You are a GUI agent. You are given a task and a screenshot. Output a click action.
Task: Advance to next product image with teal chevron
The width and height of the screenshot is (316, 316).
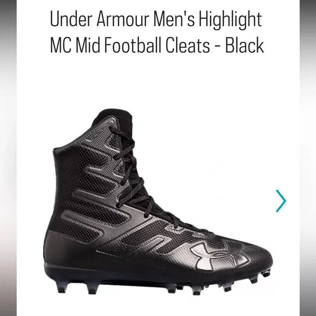[x=281, y=200]
